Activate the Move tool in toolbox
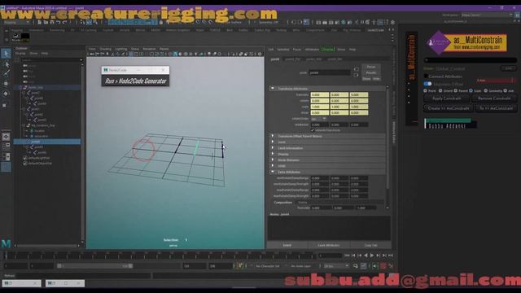This screenshot has width=521, height=293. 6,83
